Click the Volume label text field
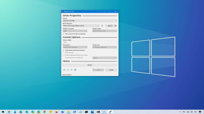This screenshot has width=204, height=114. [90, 42]
